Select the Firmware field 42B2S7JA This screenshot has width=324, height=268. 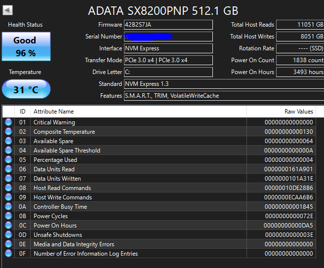click(168, 25)
